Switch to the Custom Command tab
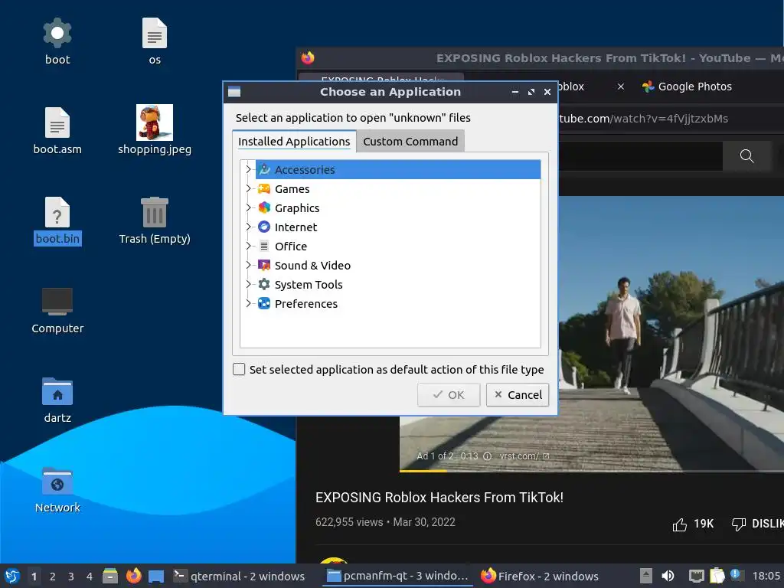The image size is (784, 588). click(410, 142)
